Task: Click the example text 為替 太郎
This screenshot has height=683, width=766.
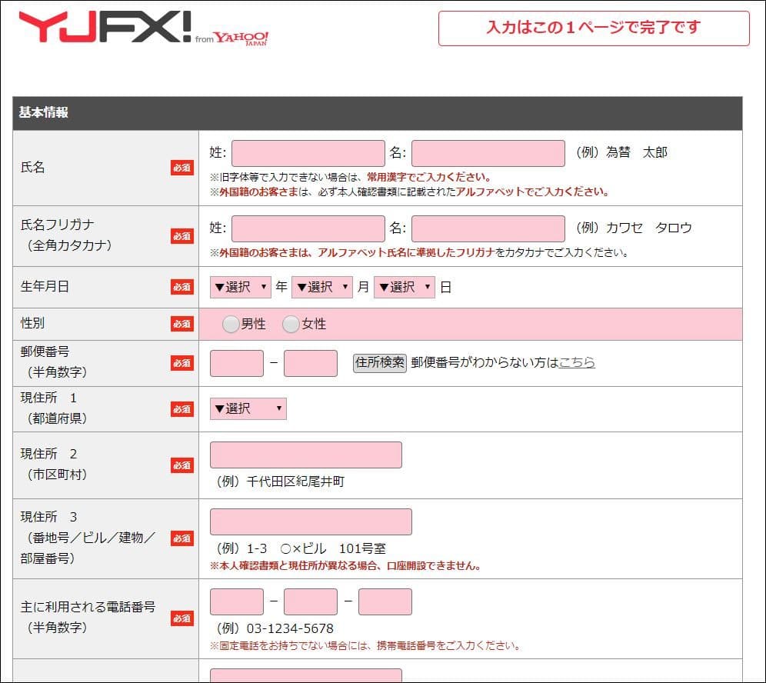Action: click(x=637, y=152)
